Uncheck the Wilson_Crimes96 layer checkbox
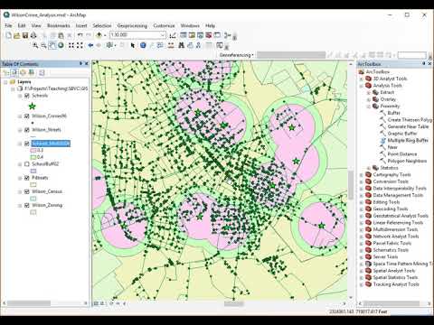This screenshot has width=434, height=325. pyautogui.click(x=27, y=116)
